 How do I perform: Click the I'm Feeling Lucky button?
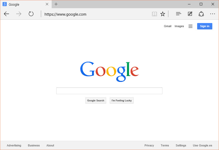[122, 100]
